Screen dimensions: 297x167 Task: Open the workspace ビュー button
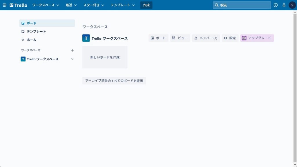tap(180, 38)
